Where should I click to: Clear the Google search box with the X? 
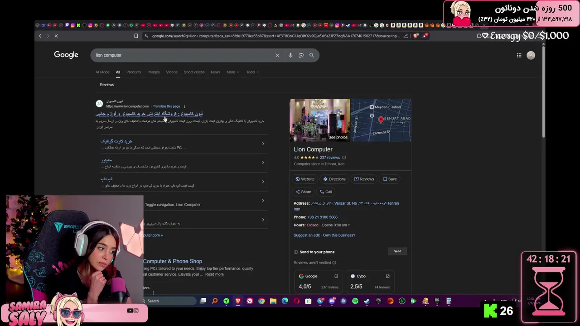tap(277, 55)
